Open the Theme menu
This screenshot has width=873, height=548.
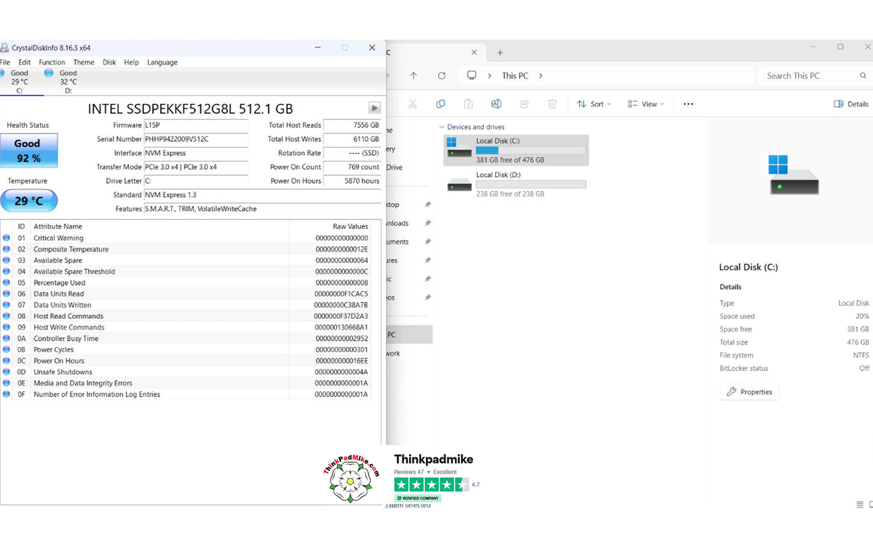tap(84, 62)
